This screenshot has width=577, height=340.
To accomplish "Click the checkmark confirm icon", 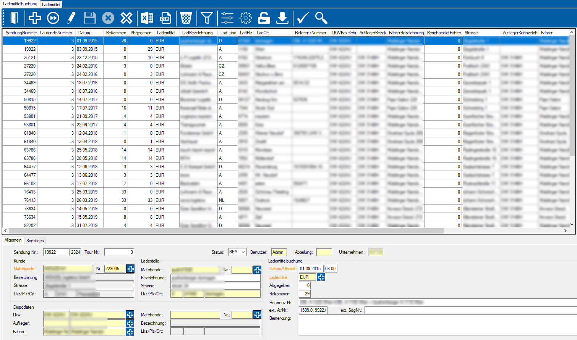I will pos(303,18).
